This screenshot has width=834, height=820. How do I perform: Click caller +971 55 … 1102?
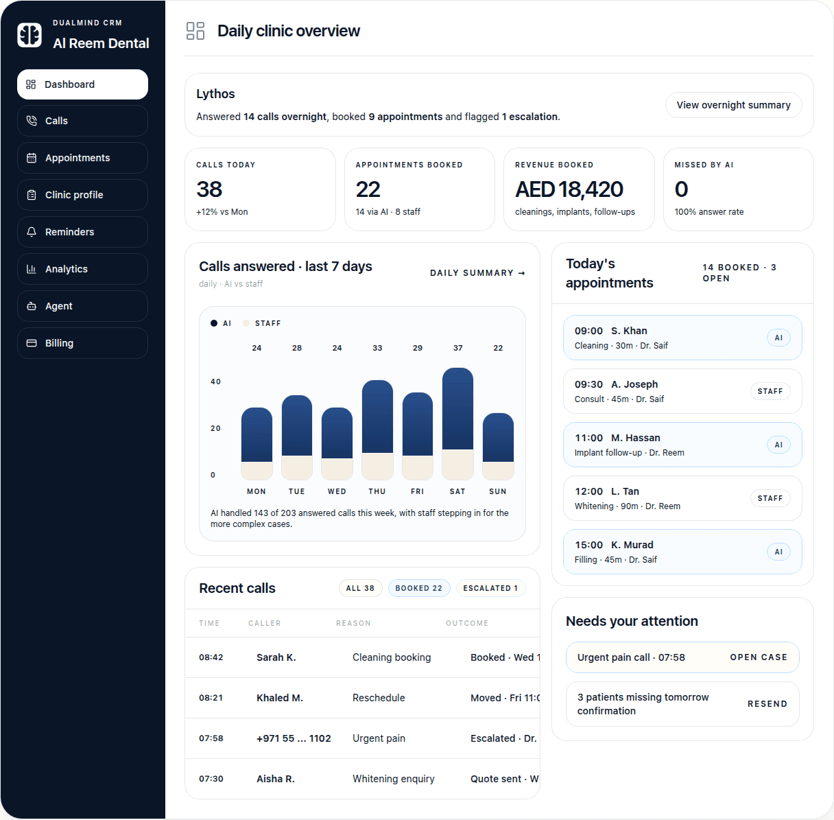tap(294, 738)
